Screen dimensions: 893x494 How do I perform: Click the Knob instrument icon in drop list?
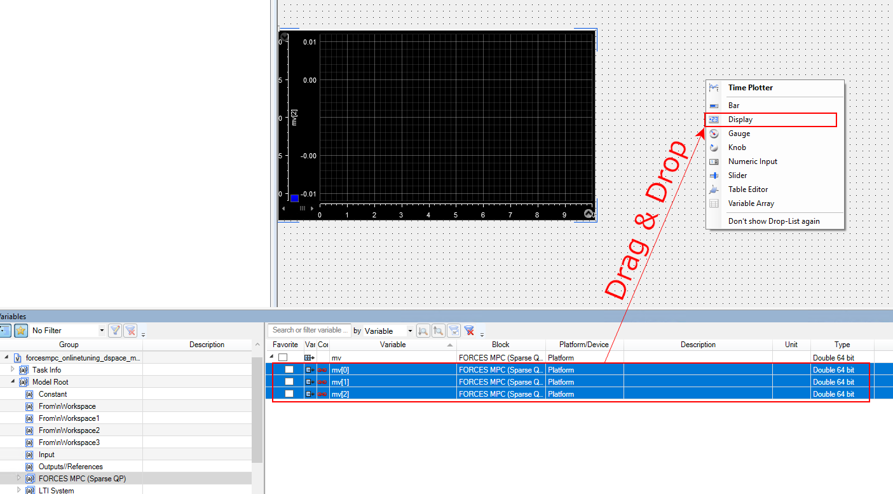point(714,148)
